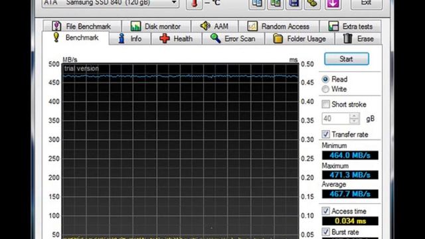Toggle the Access time checkbox
This screenshot has height=239, width=425.
point(325,211)
